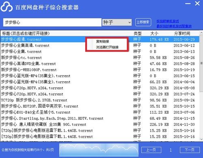The image size is (203, 158).
Task: Click the 种子 type cell in 步步惊心超清 row
Action: point(137,39)
